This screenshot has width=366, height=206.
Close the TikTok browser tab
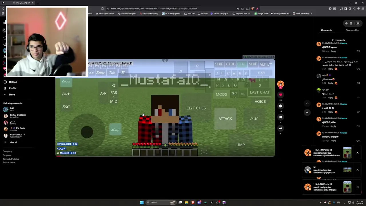pos(33,3)
